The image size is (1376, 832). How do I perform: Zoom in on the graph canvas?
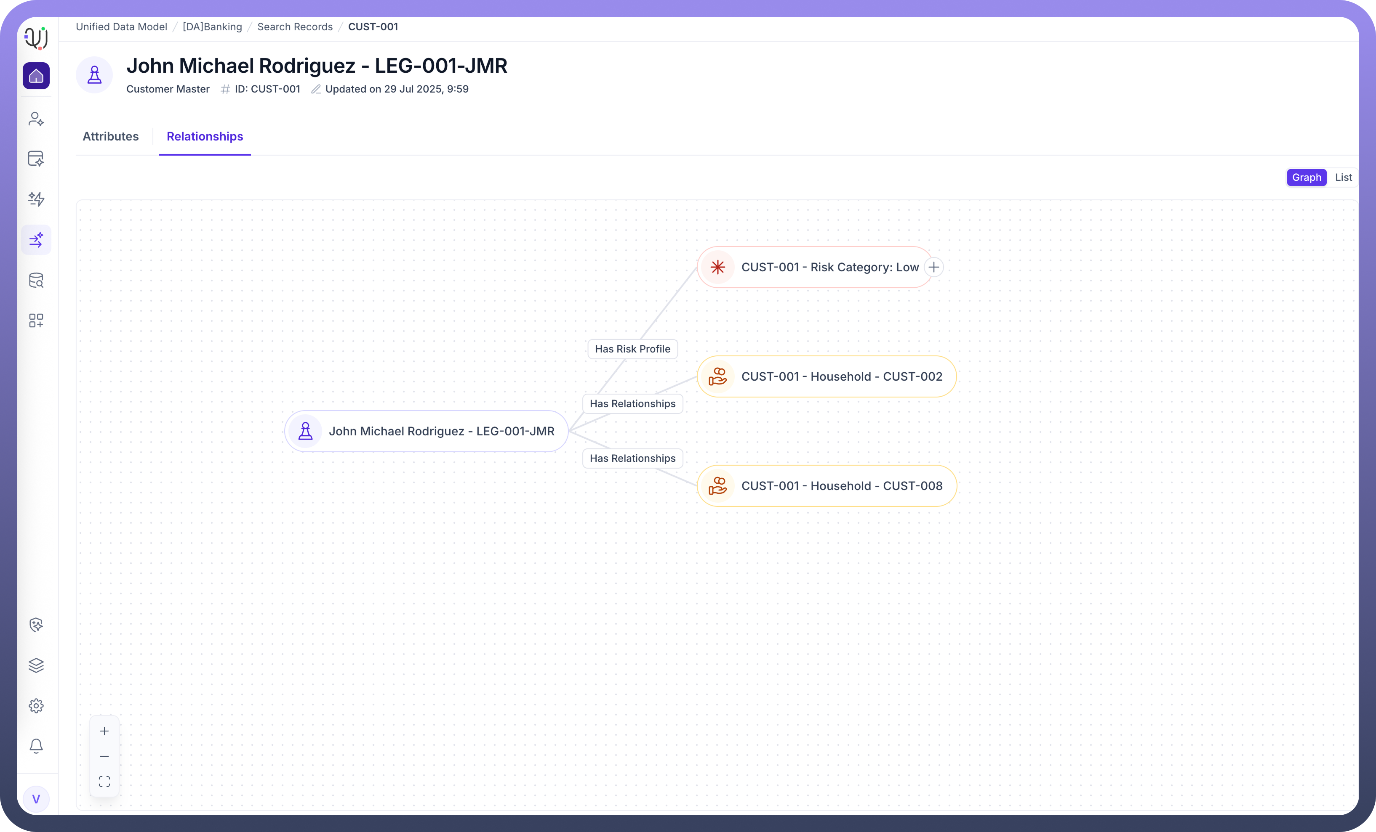click(x=104, y=731)
